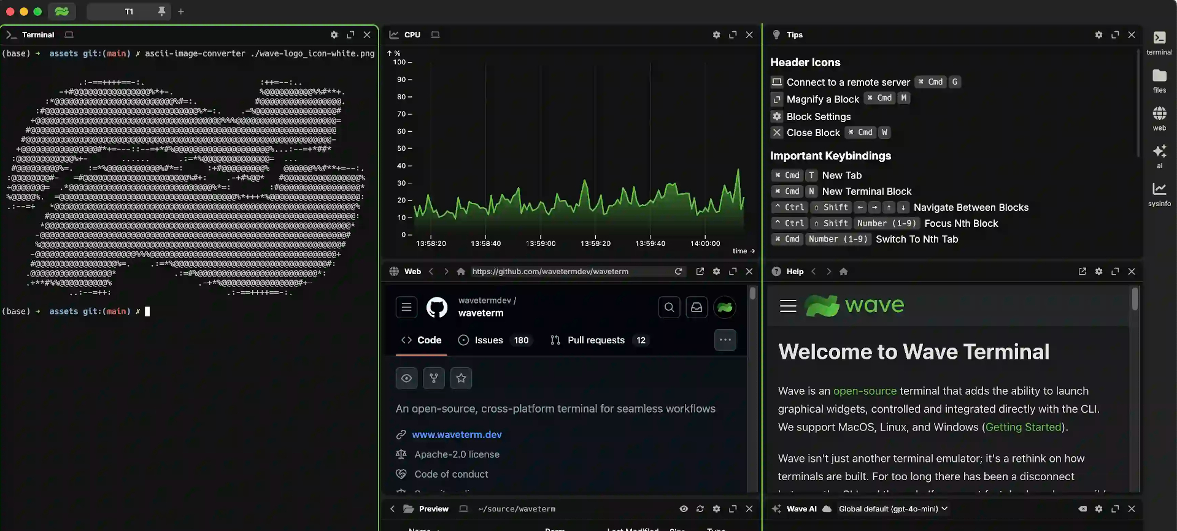Click the pin icon on tab T1
Viewport: 1177px width, 531px height.
point(161,11)
